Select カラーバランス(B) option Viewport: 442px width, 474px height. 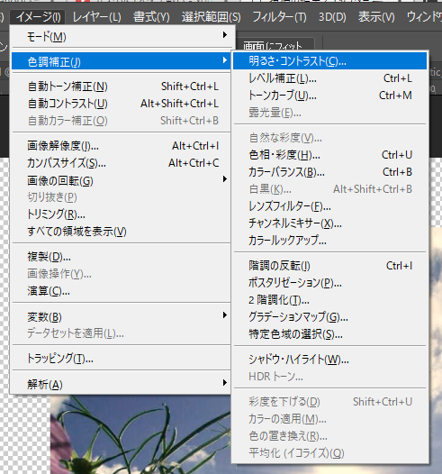tap(329, 172)
